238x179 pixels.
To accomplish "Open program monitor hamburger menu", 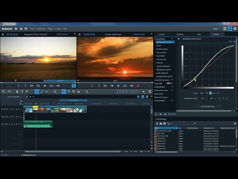I will pyautogui.click(x=3, y=34).
